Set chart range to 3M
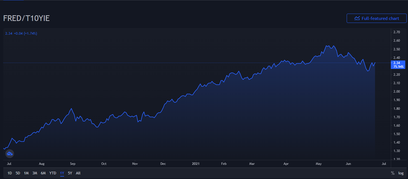Image resolution: width=408 pixels, height=179 pixels. pos(35,173)
